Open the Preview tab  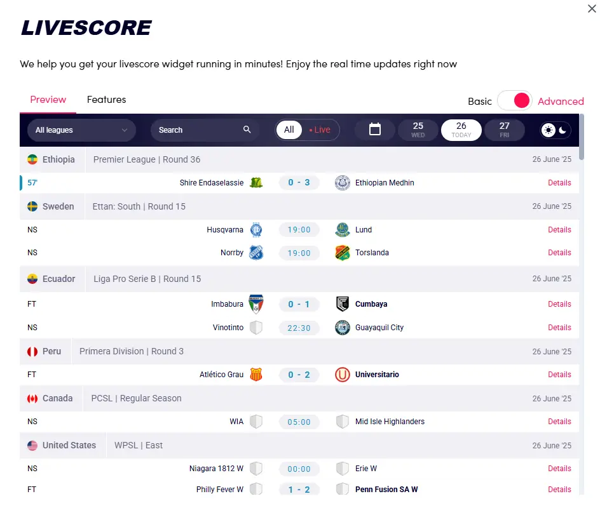(x=48, y=100)
